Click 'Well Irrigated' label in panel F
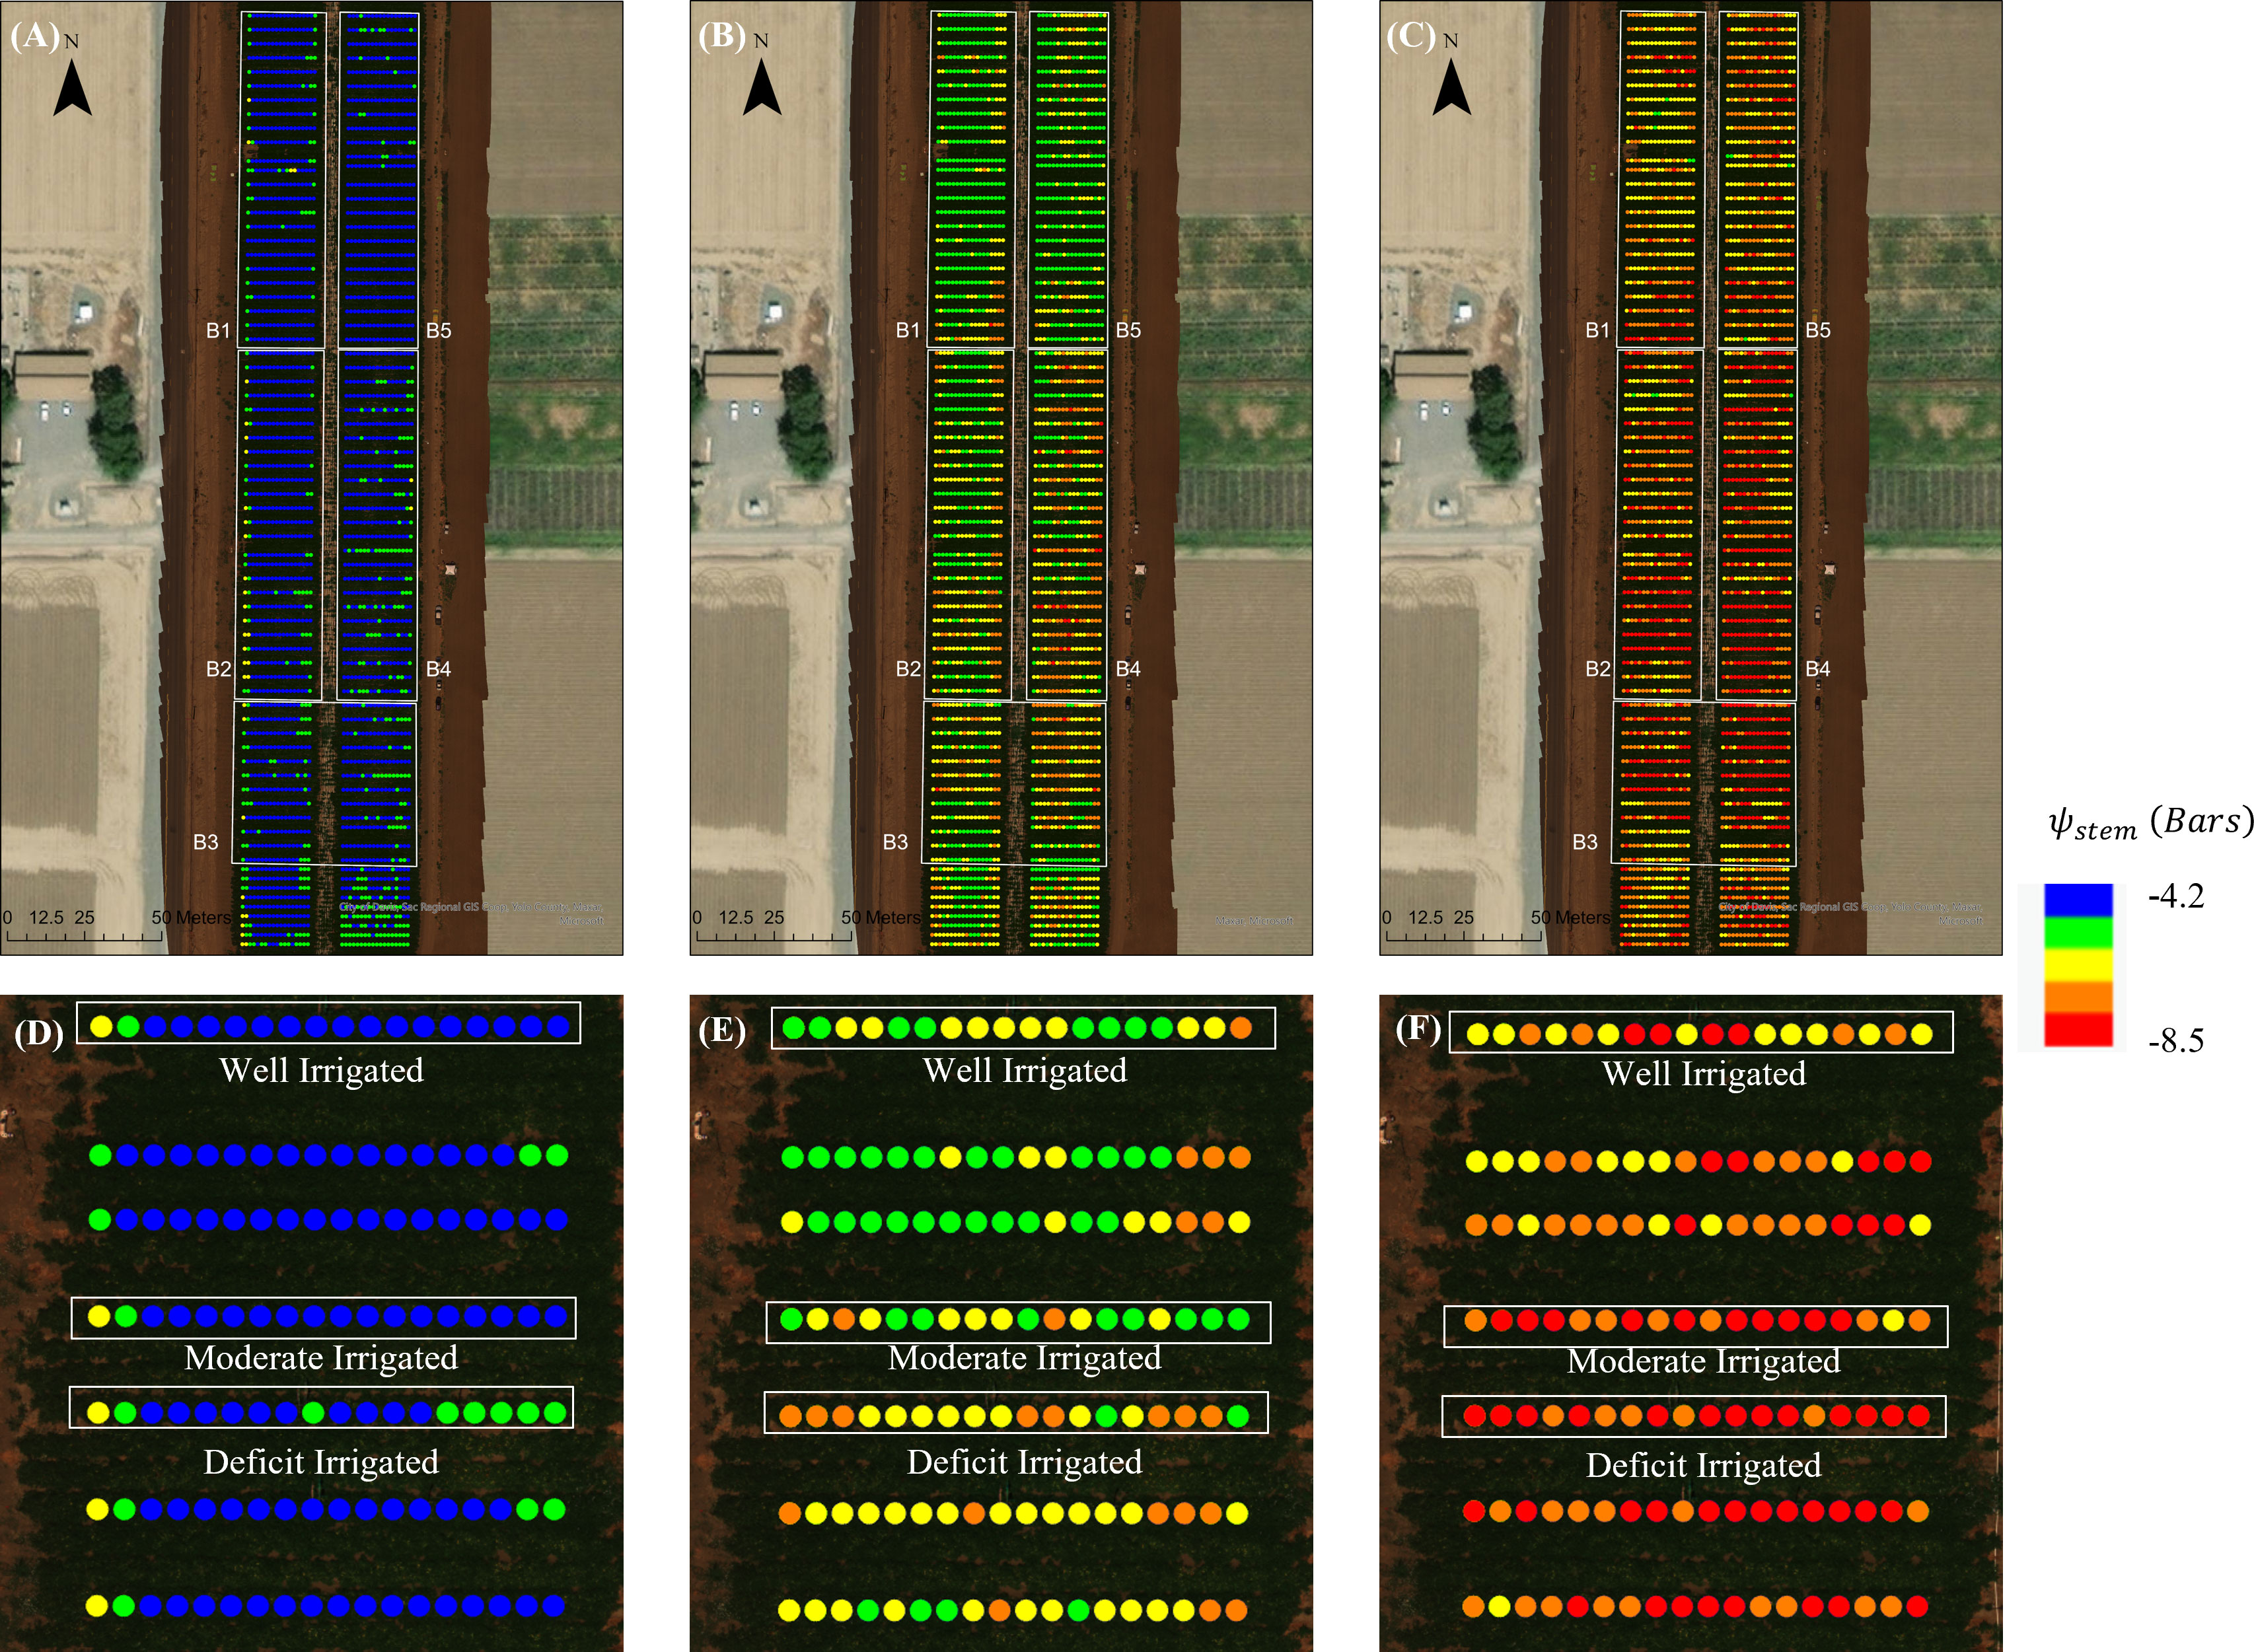The height and width of the screenshot is (1652, 2254). point(1704,1074)
